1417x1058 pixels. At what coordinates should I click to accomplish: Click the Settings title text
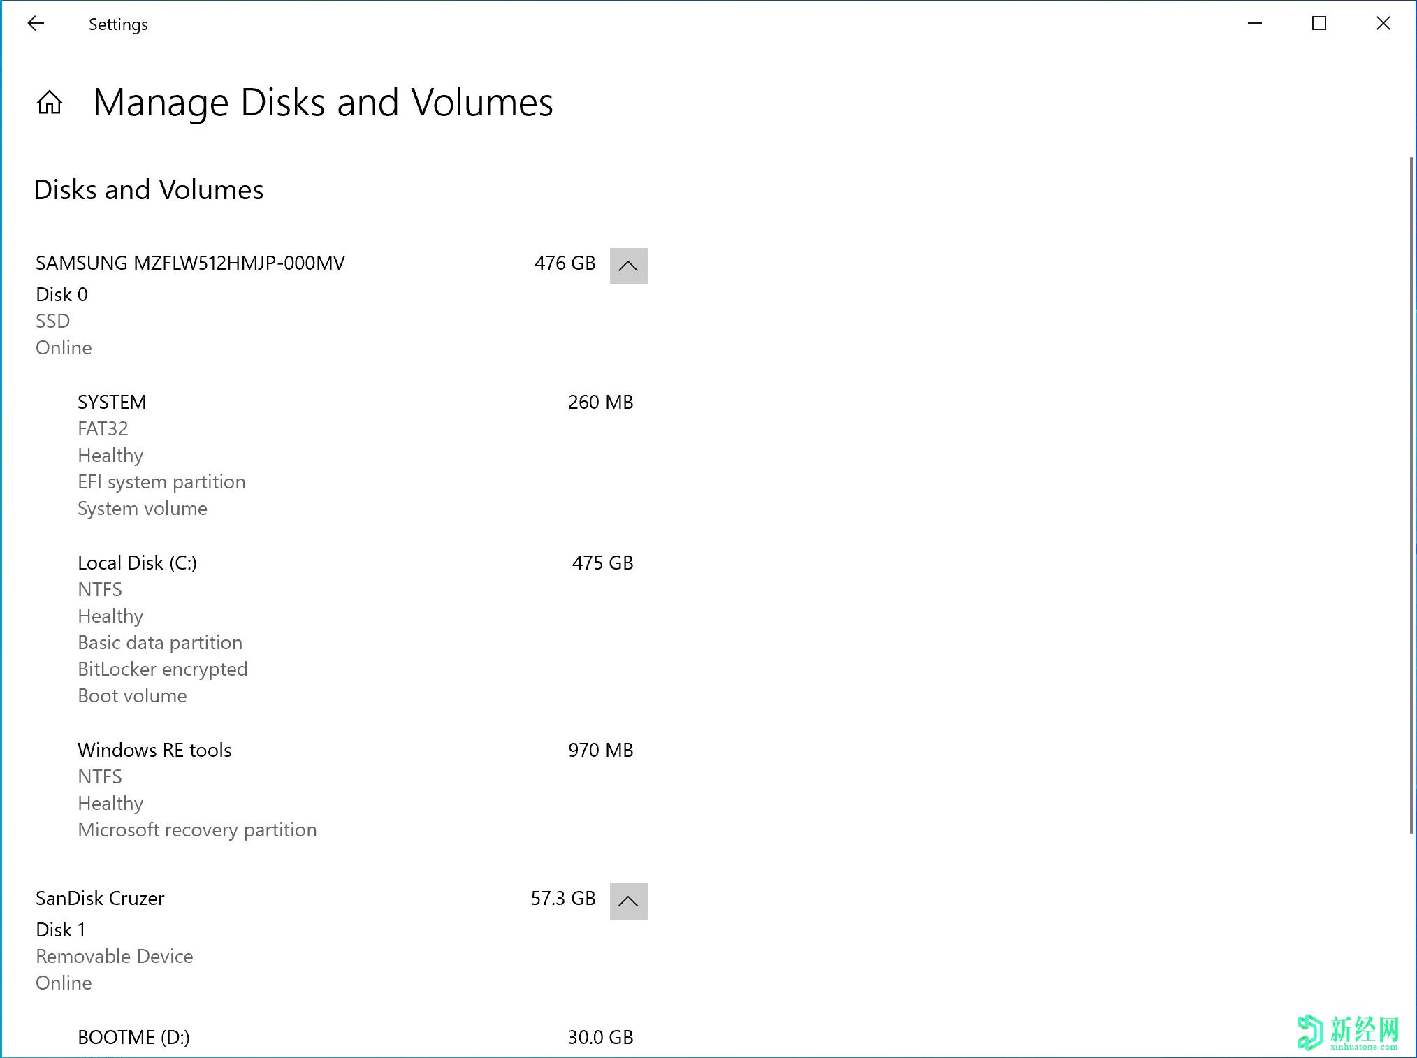click(118, 24)
